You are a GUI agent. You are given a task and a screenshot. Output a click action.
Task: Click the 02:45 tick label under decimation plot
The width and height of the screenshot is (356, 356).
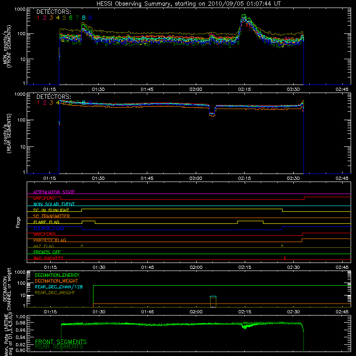tap(342, 312)
